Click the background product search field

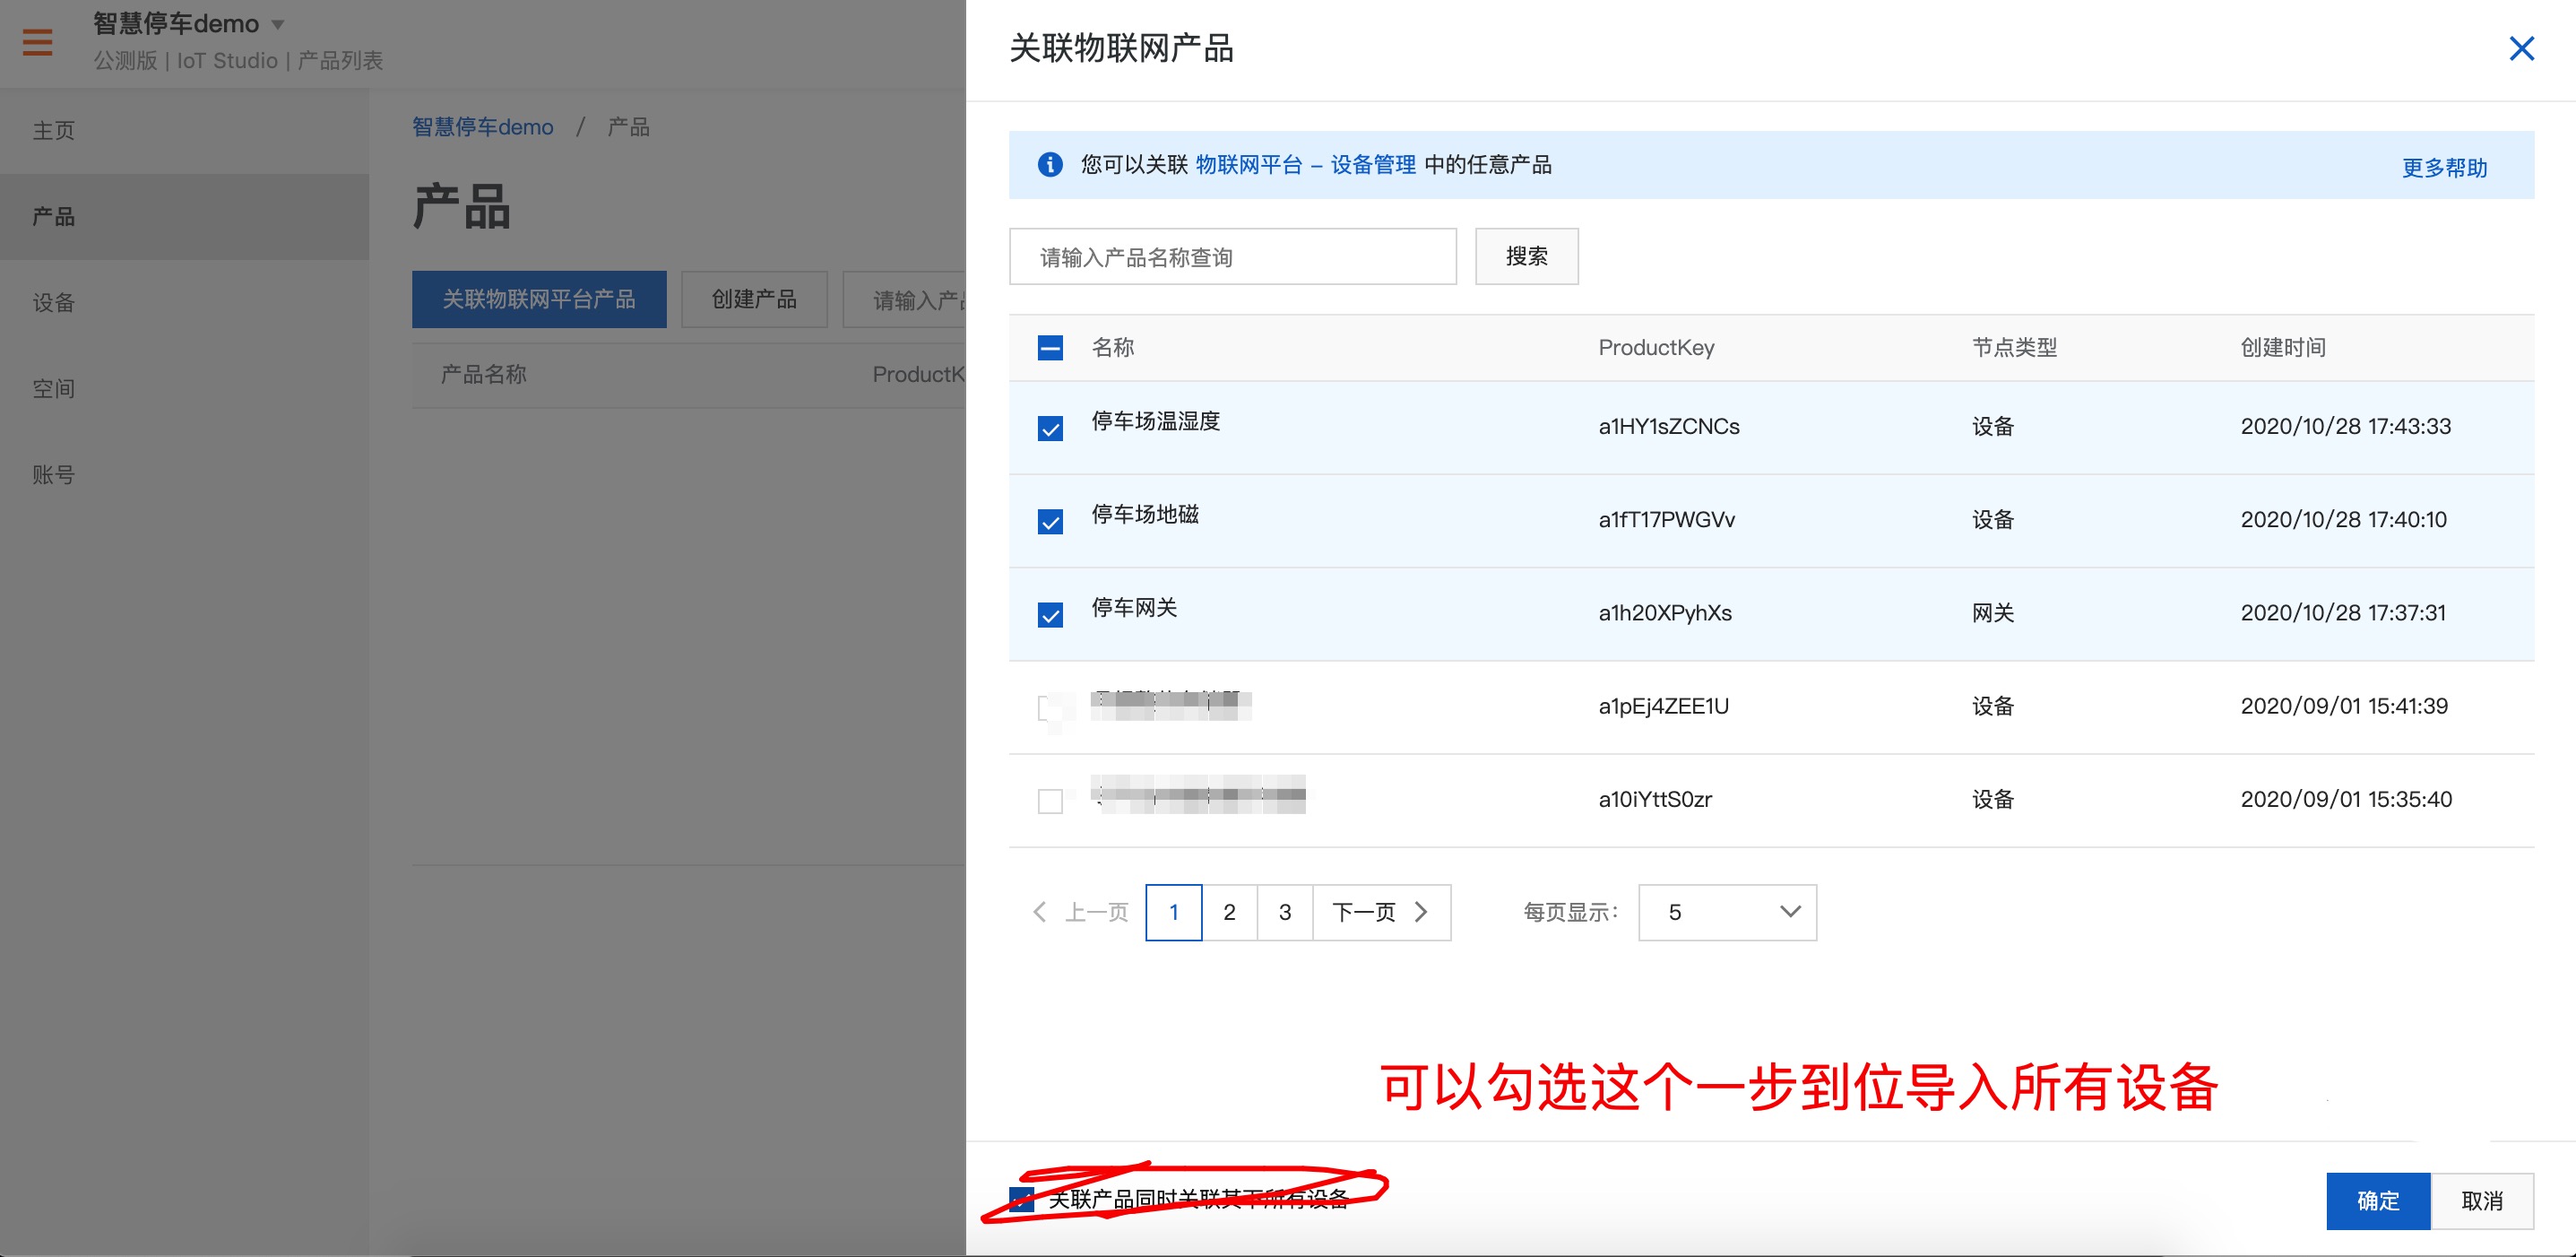coord(905,299)
